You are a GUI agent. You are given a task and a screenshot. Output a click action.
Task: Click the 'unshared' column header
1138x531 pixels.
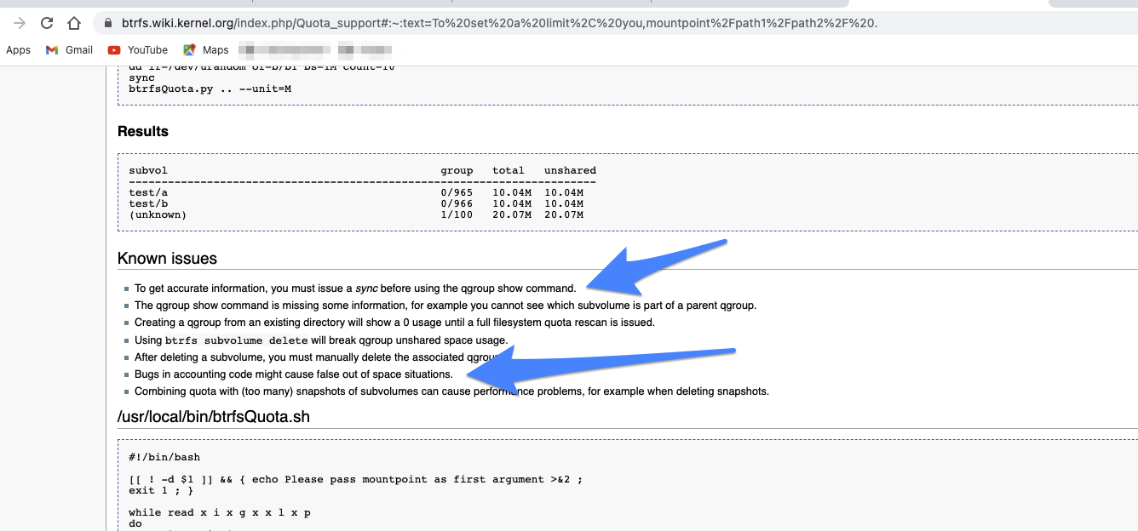point(570,170)
